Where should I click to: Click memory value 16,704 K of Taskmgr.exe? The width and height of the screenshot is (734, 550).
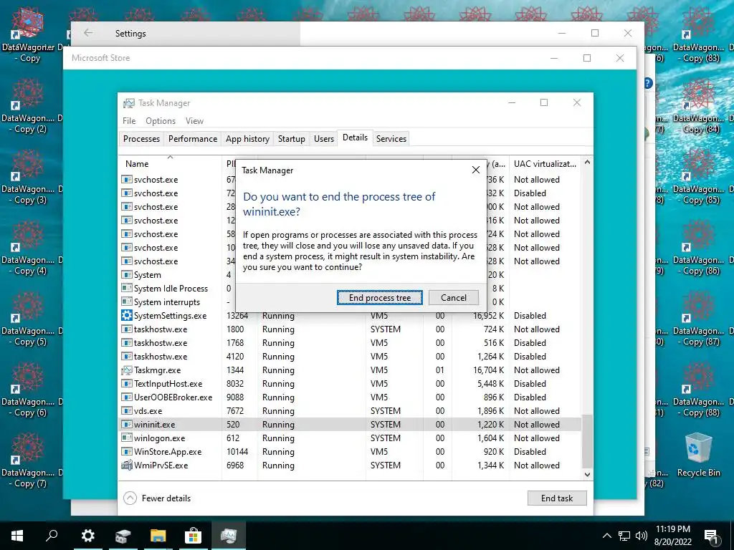point(488,370)
